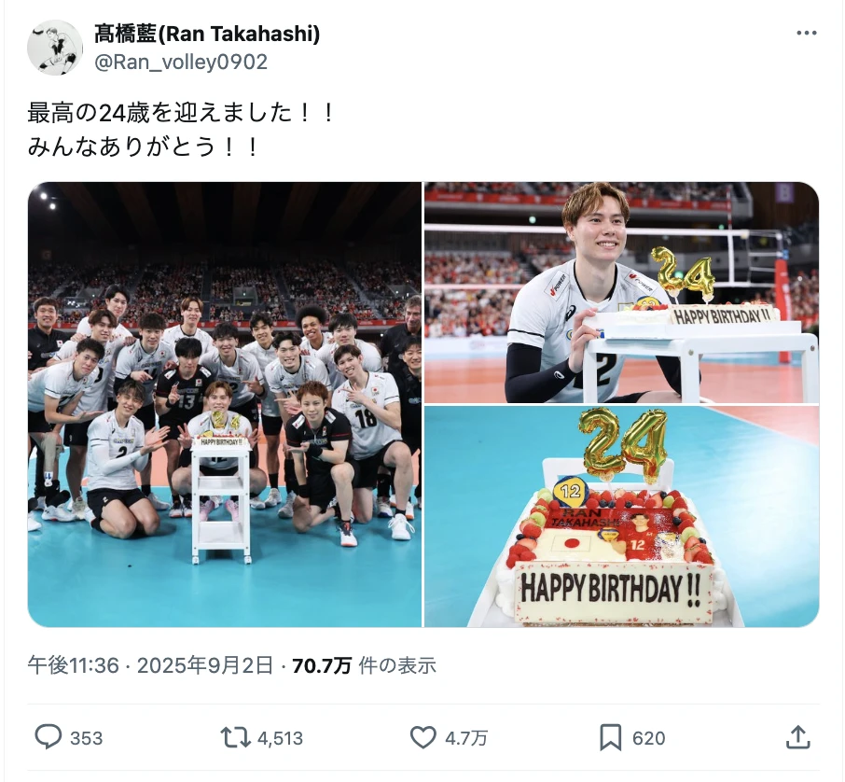Open the more options ellipsis menu
The height and width of the screenshot is (782, 845).
(x=806, y=34)
